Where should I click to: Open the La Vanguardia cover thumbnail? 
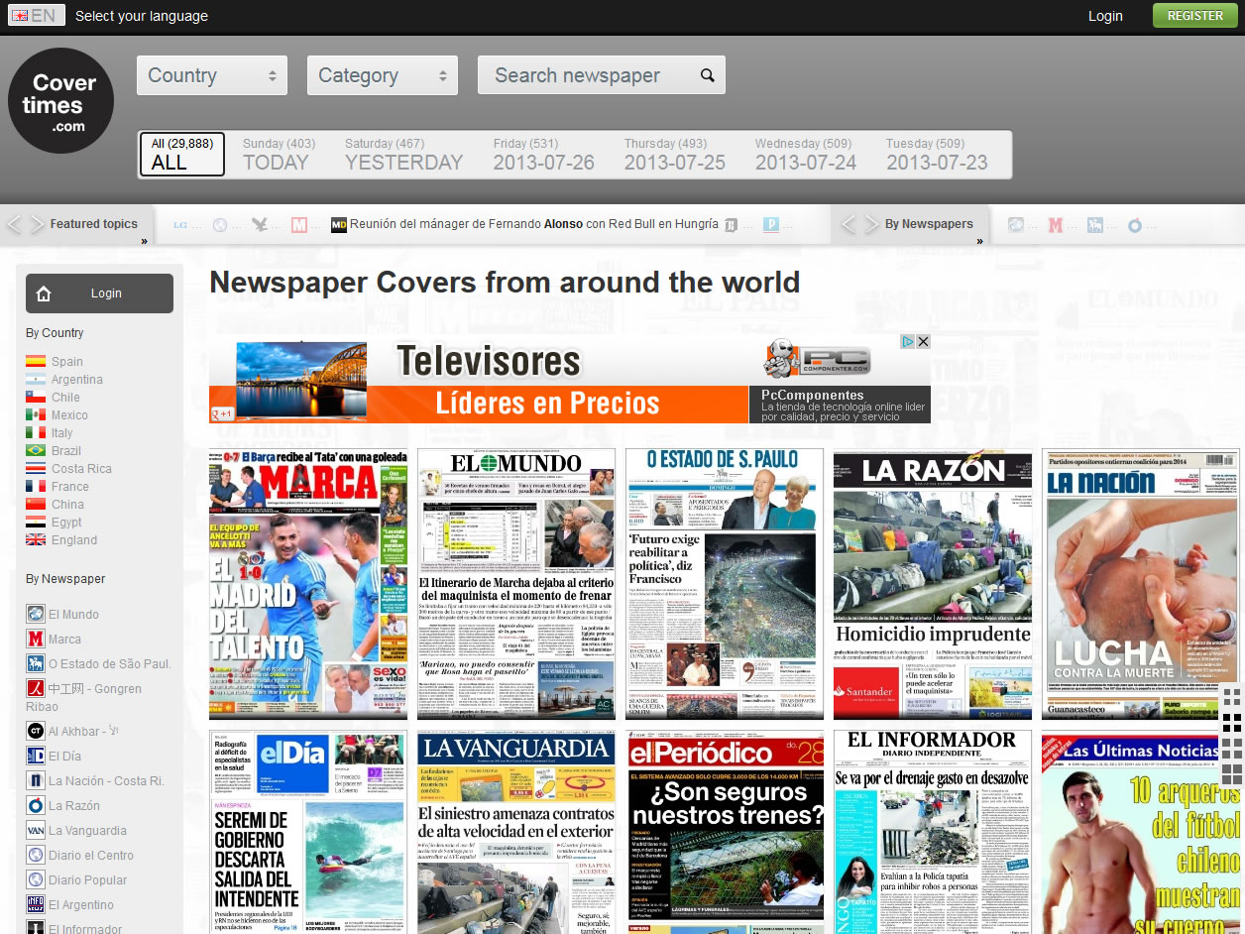pyautogui.click(x=516, y=832)
